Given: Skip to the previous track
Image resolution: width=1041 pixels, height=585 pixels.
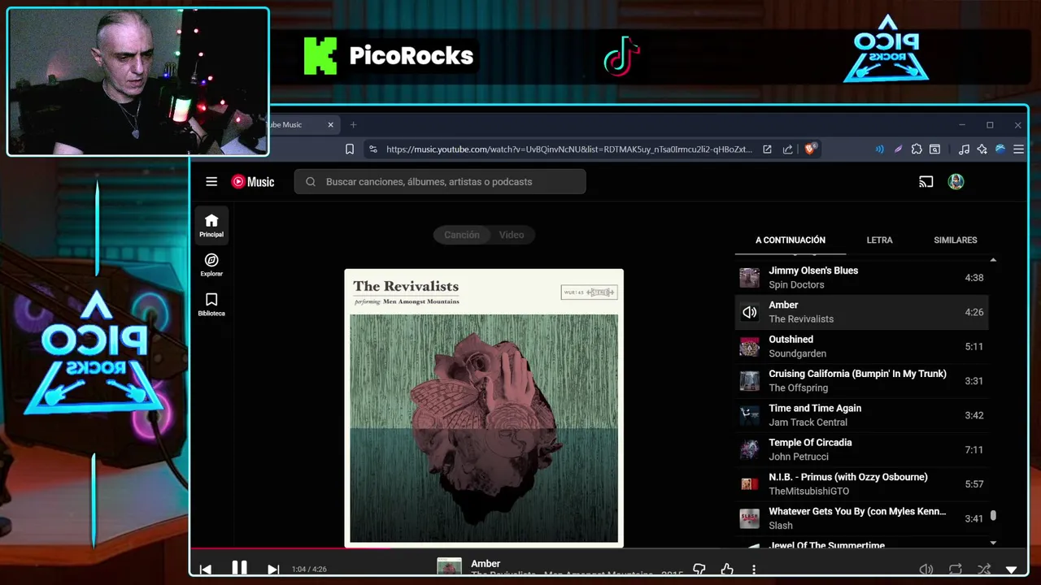Looking at the screenshot, I should pos(206,570).
